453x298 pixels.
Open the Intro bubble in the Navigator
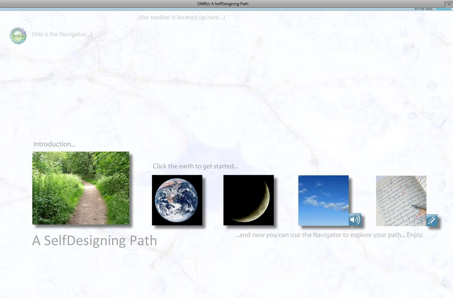pos(18,36)
